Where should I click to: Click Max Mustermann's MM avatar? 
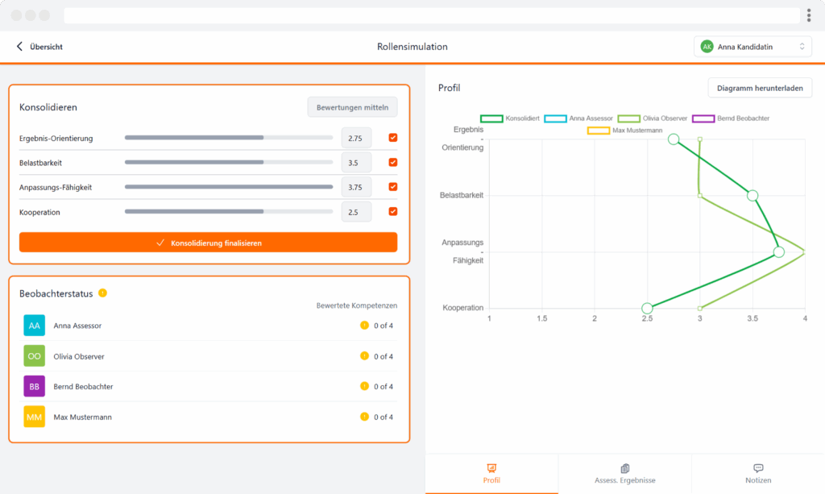click(35, 417)
